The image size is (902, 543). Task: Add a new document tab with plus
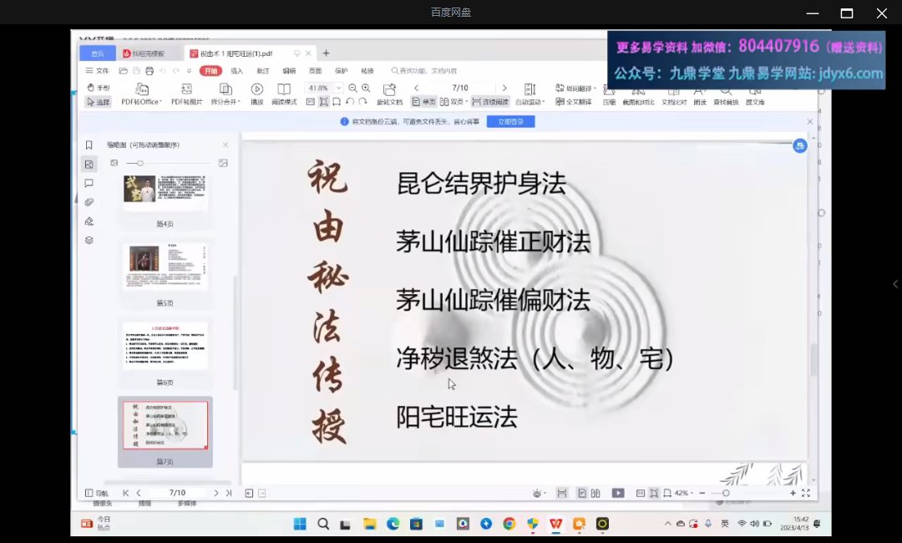pyautogui.click(x=327, y=53)
